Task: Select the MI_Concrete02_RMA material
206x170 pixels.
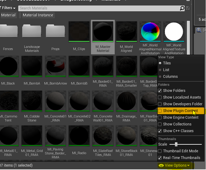Action: 79,101
